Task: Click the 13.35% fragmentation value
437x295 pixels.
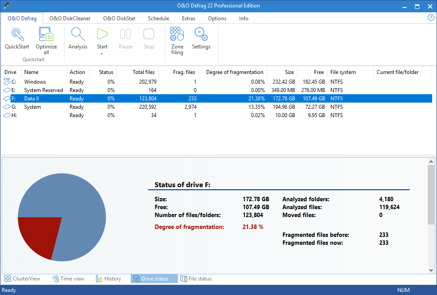Action: 256,107
